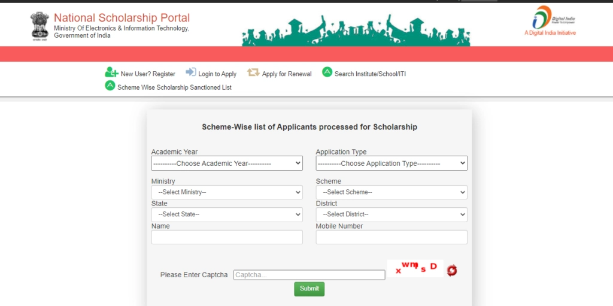The height and width of the screenshot is (306, 613).
Task: Open the Select State dropdown
Action: click(227, 214)
